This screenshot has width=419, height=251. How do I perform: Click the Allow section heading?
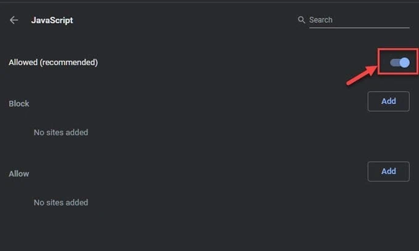point(18,173)
